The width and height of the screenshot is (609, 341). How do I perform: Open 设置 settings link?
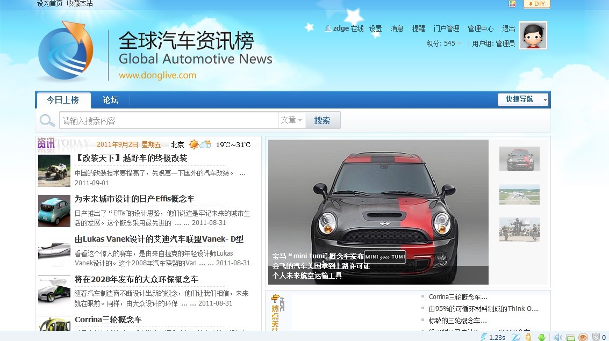375,28
